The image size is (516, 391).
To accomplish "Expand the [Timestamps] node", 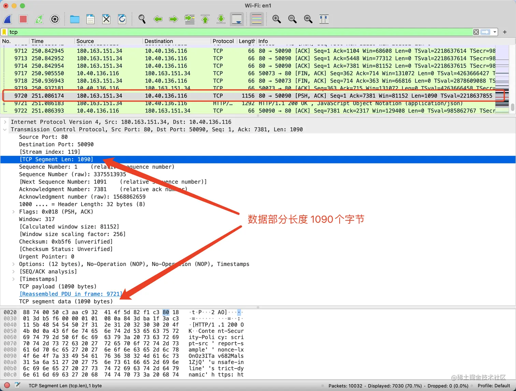I will [x=13, y=279].
